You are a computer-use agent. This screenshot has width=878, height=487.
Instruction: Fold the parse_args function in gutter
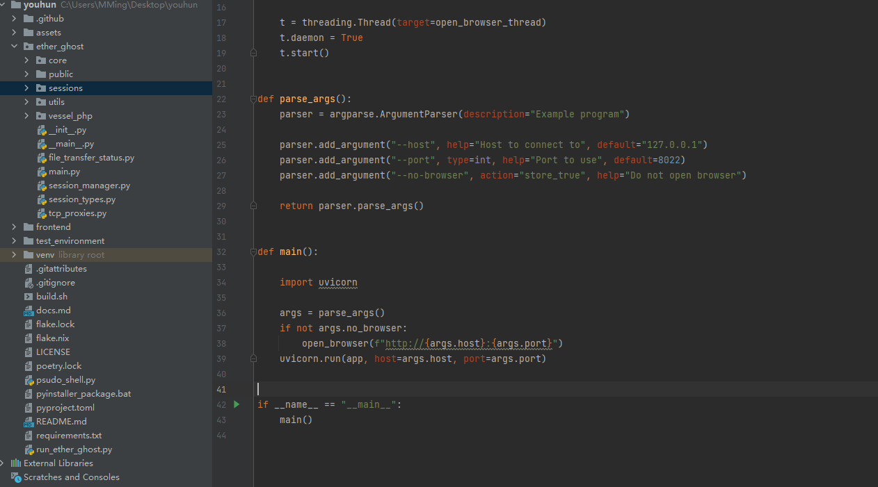coord(253,99)
